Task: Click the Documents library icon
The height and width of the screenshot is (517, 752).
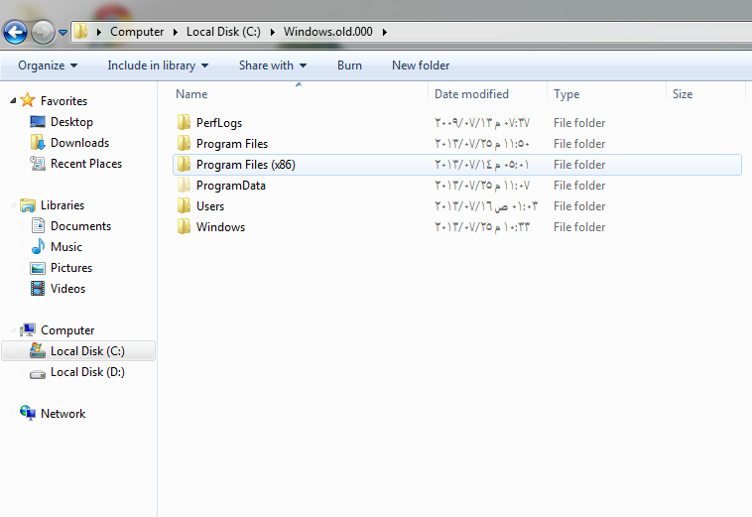Action: click(38, 225)
